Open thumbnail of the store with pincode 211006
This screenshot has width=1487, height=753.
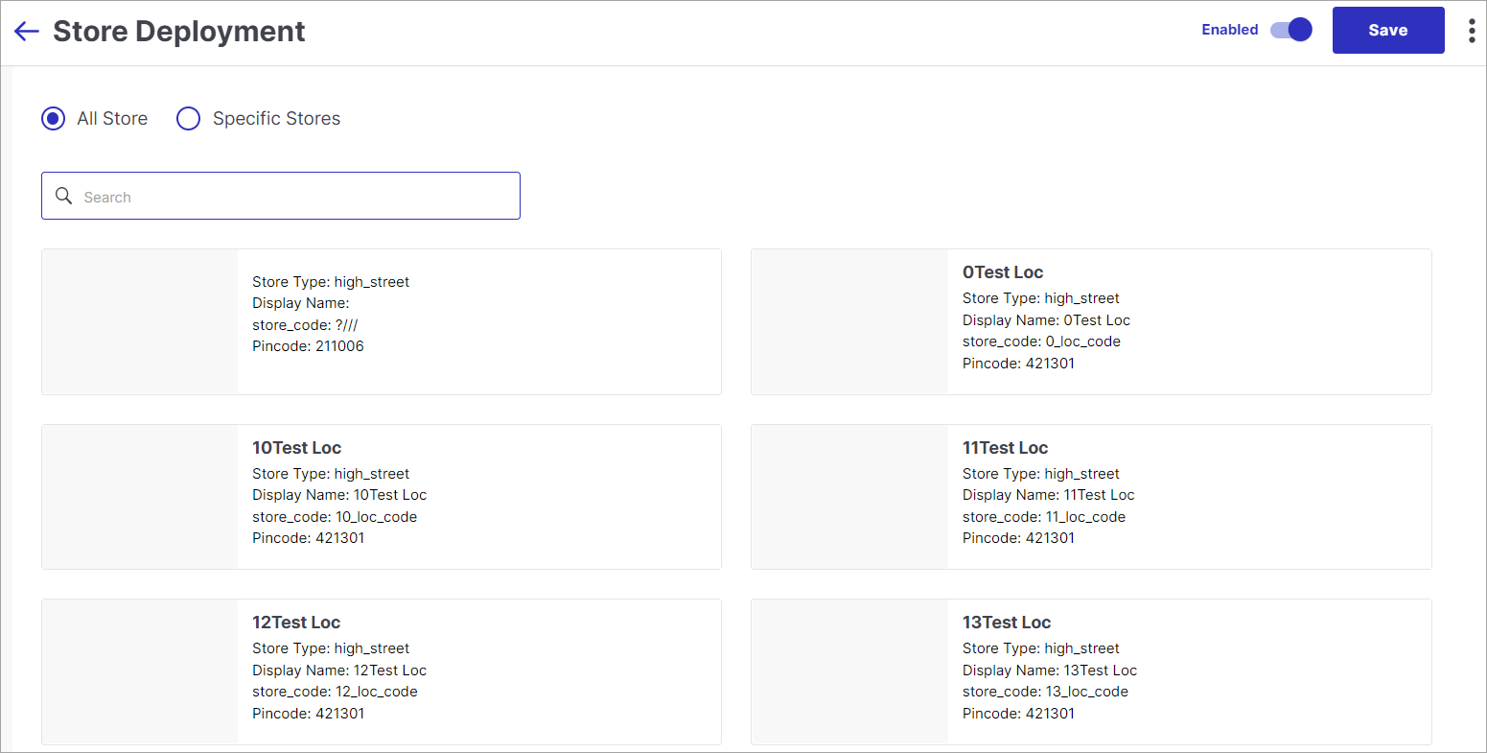[x=140, y=321]
